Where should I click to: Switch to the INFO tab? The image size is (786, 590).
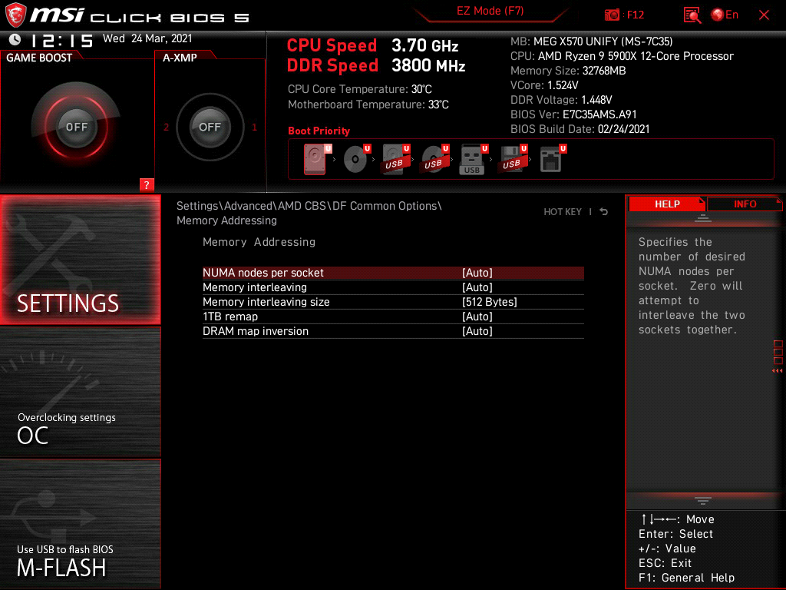pos(745,204)
